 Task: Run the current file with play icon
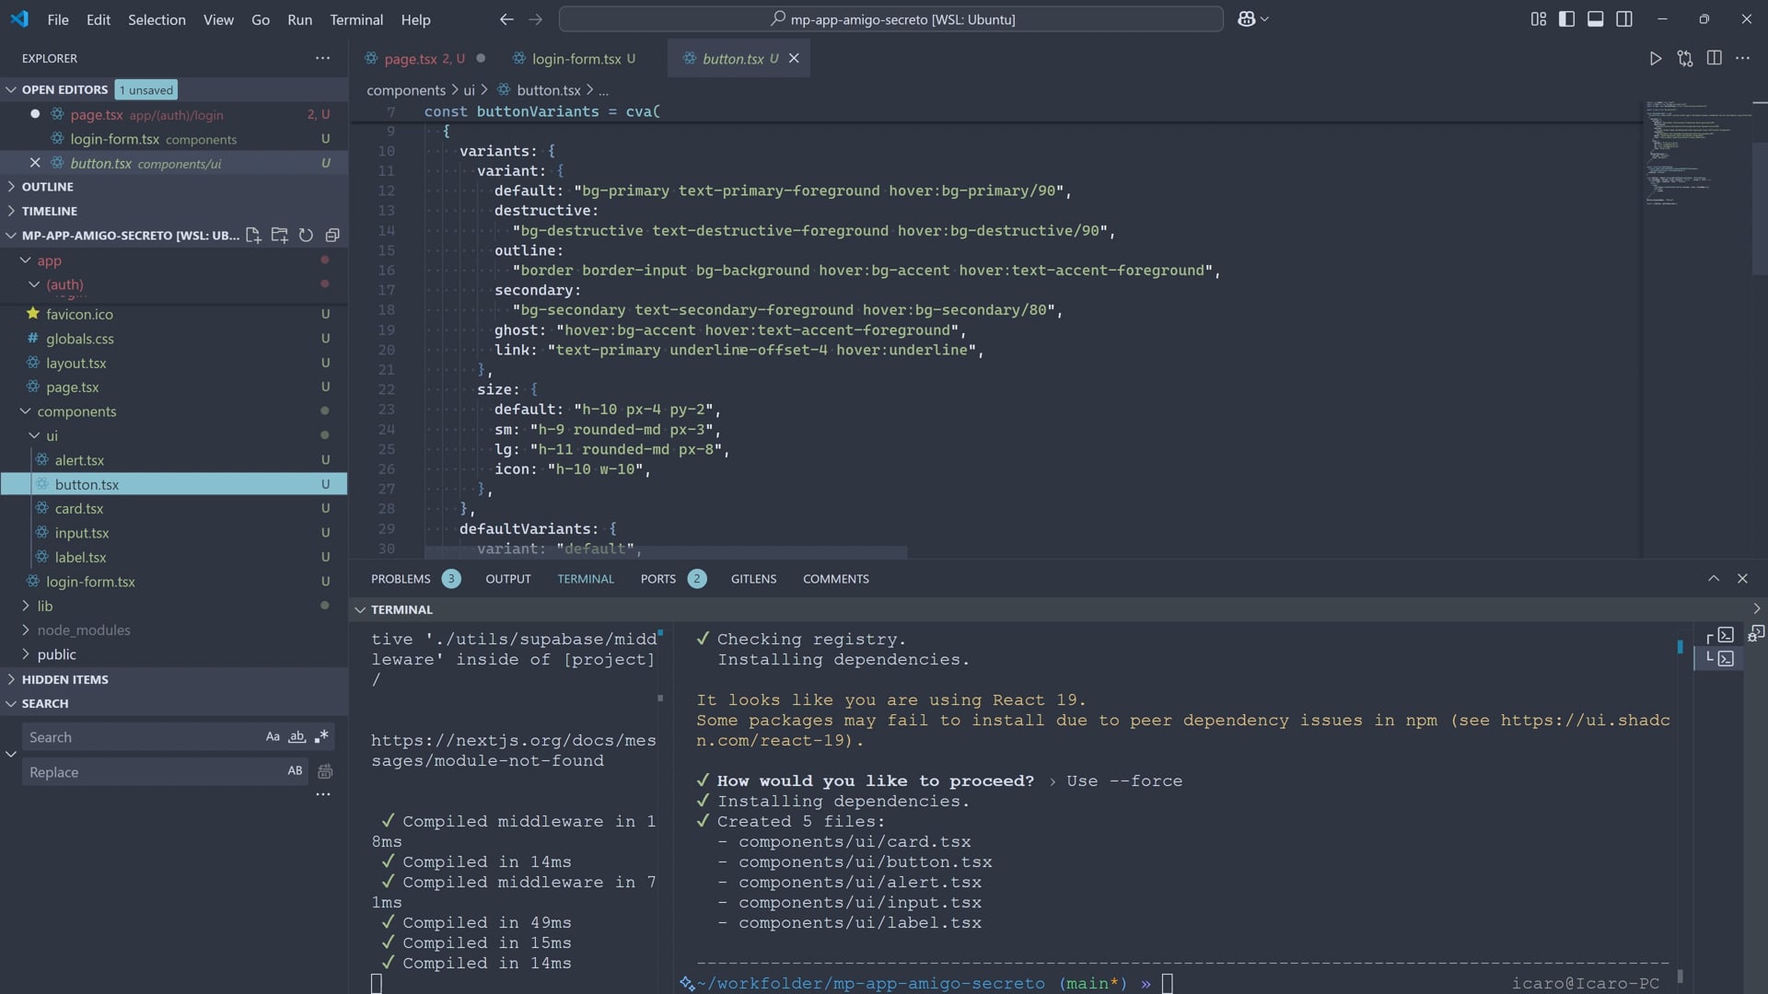1655,58
